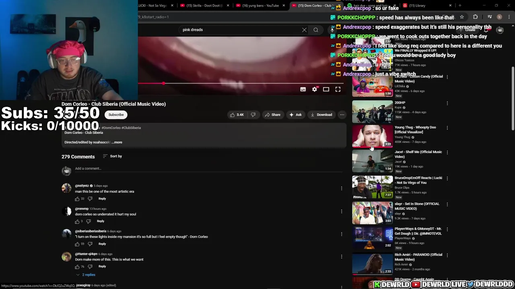This screenshot has width=515, height=289.
Task: Dislike the Club Siberia video
Action: pos(253,115)
